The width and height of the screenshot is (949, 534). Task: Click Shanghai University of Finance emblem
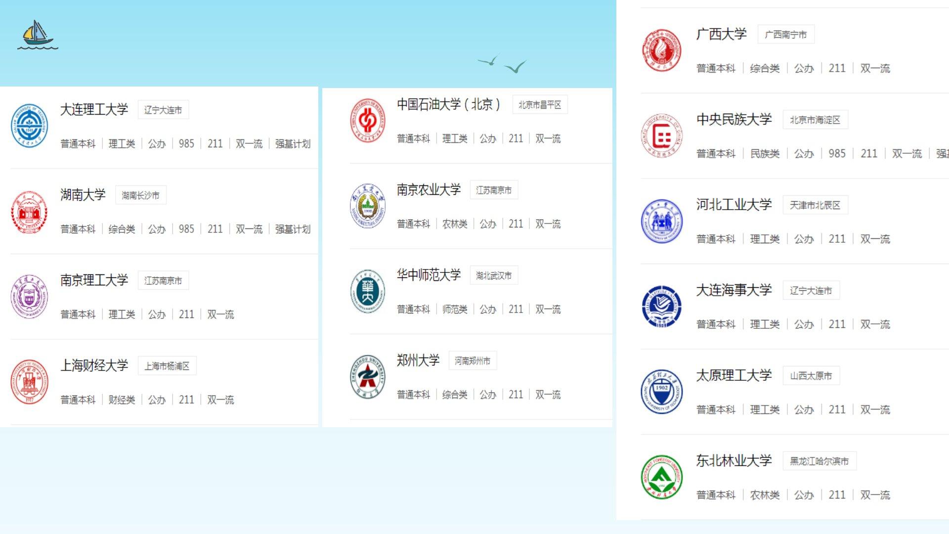tap(29, 382)
